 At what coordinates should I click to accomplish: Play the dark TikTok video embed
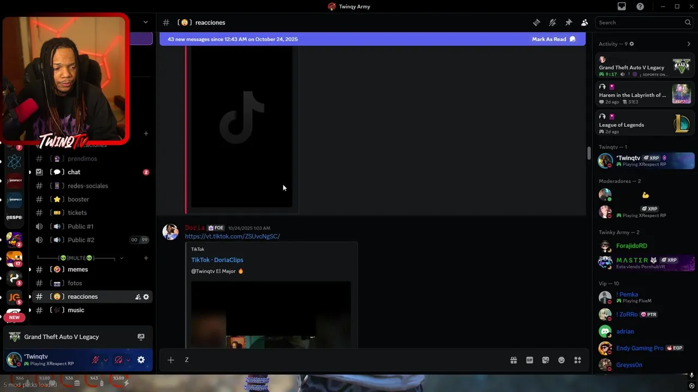[242, 126]
